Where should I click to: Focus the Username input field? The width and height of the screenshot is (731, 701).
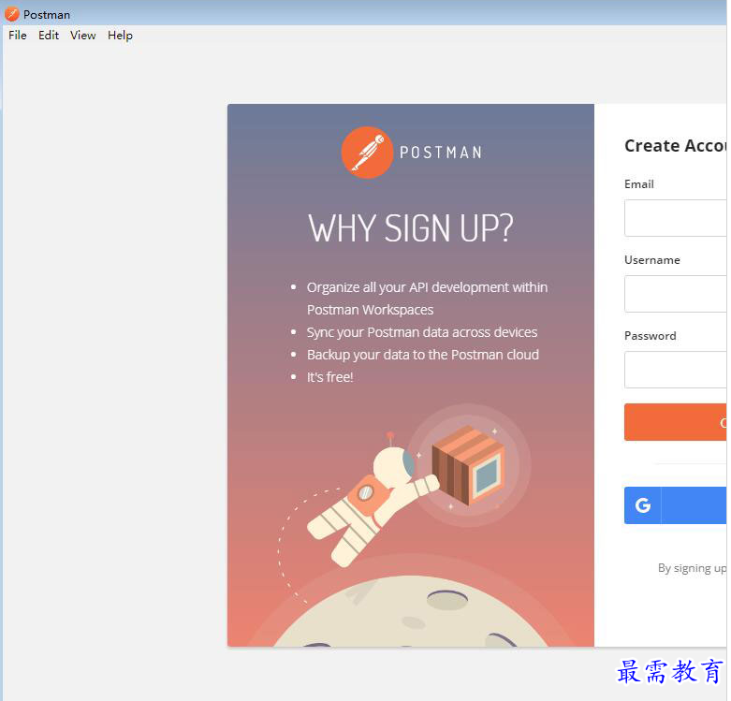[x=676, y=294]
